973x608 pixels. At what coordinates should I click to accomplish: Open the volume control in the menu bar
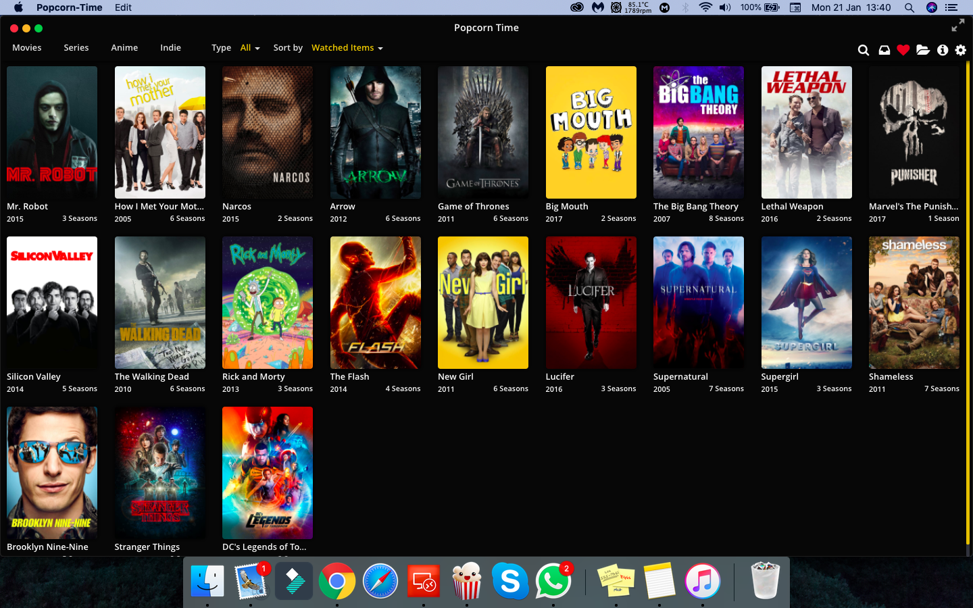[x=725, y=7]
